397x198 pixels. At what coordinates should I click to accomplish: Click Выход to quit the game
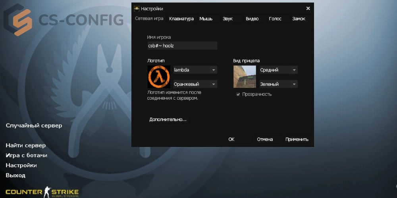pos(15,175)
